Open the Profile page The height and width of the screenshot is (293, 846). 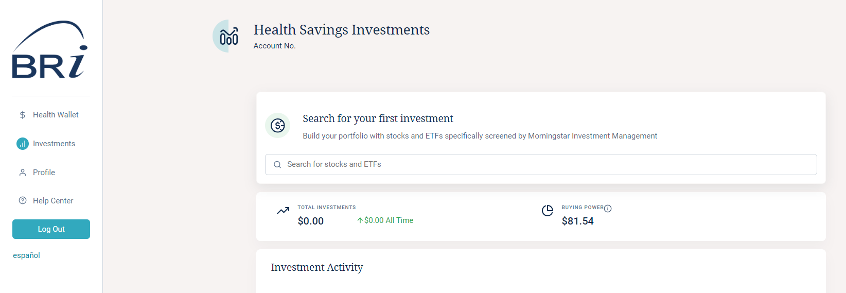coord(44,173)
